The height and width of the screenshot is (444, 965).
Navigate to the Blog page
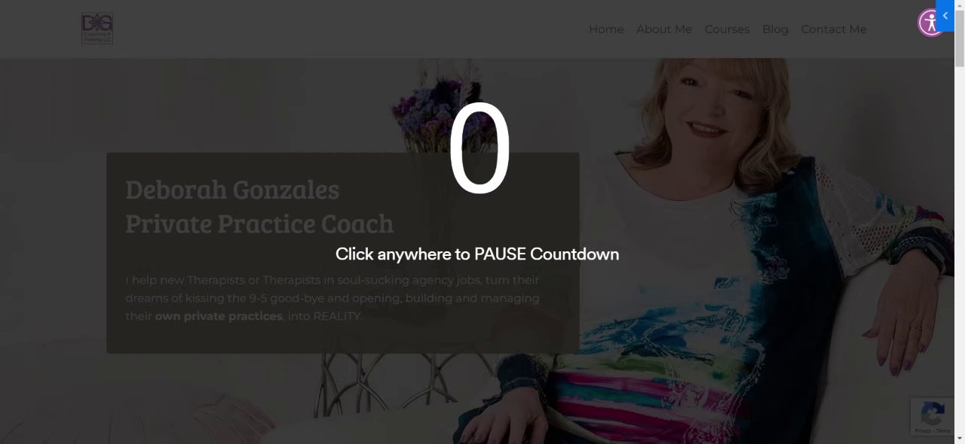click(x=775, y=29)
